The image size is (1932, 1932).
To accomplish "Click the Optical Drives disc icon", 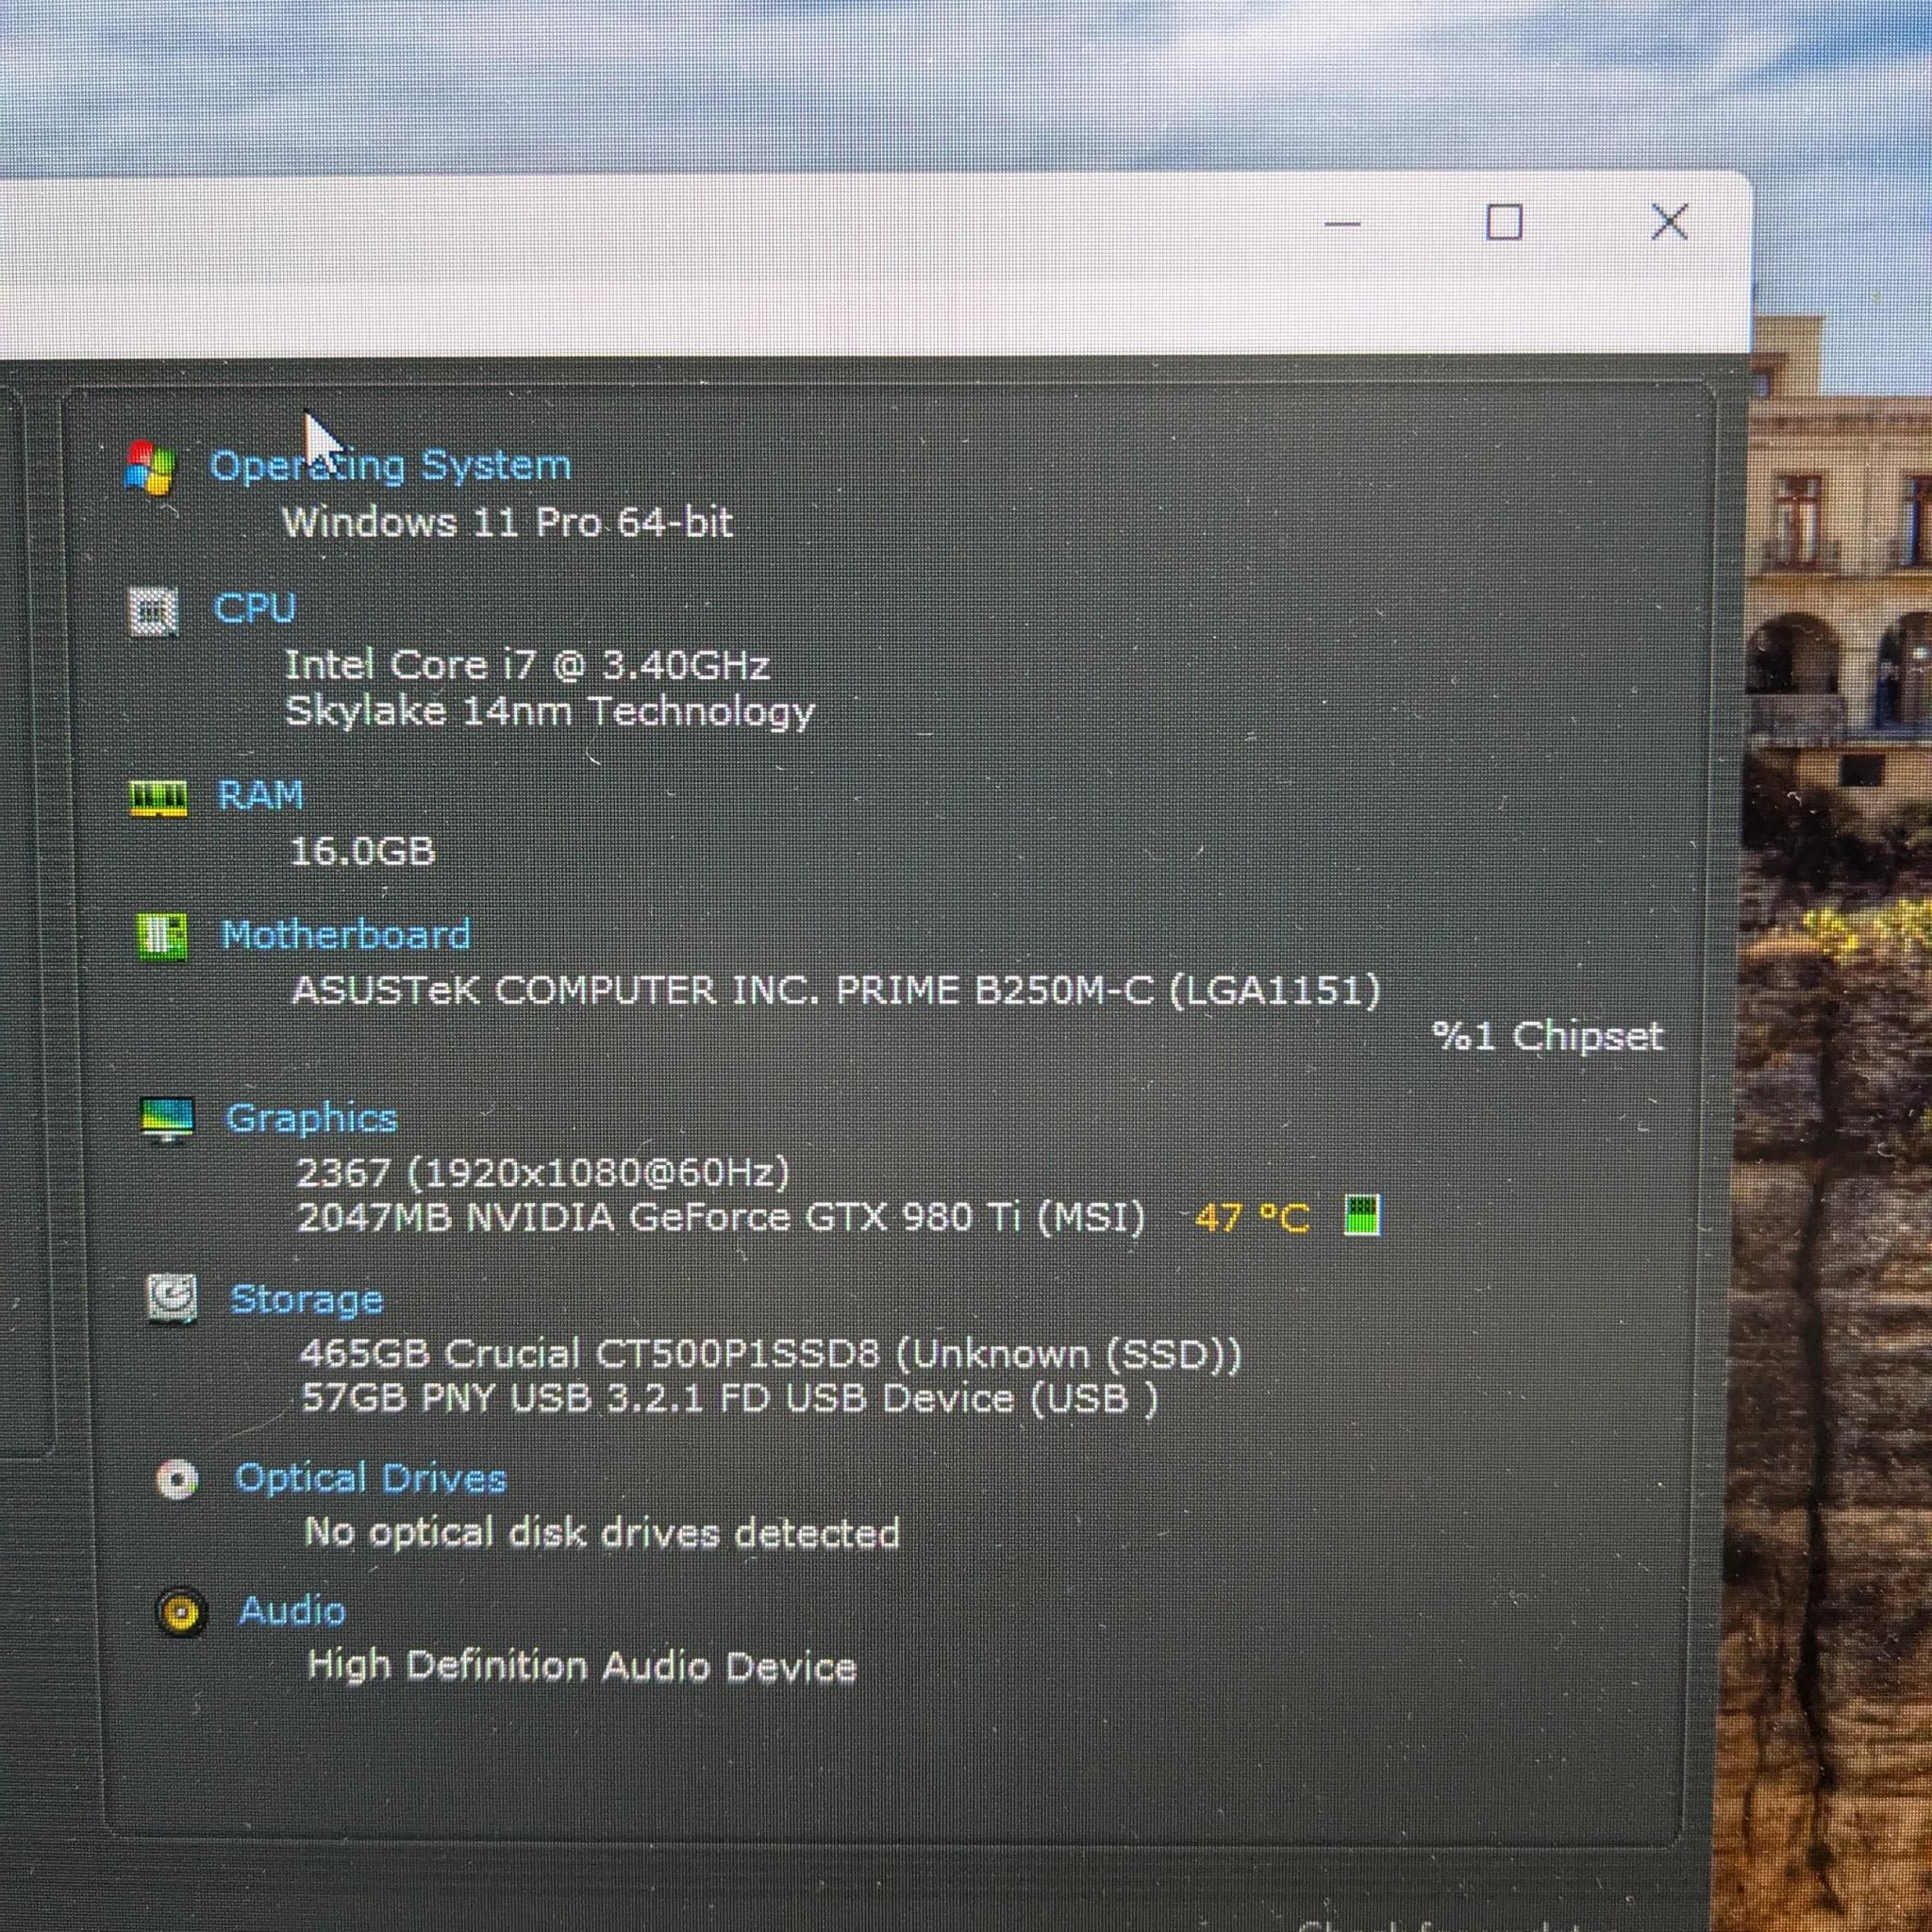I will coord(177,1480).
